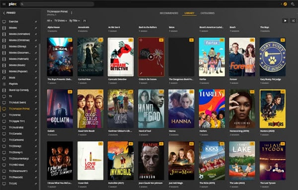Unpin the Music library
Screen dimensions: 298x190
[36, 78]
